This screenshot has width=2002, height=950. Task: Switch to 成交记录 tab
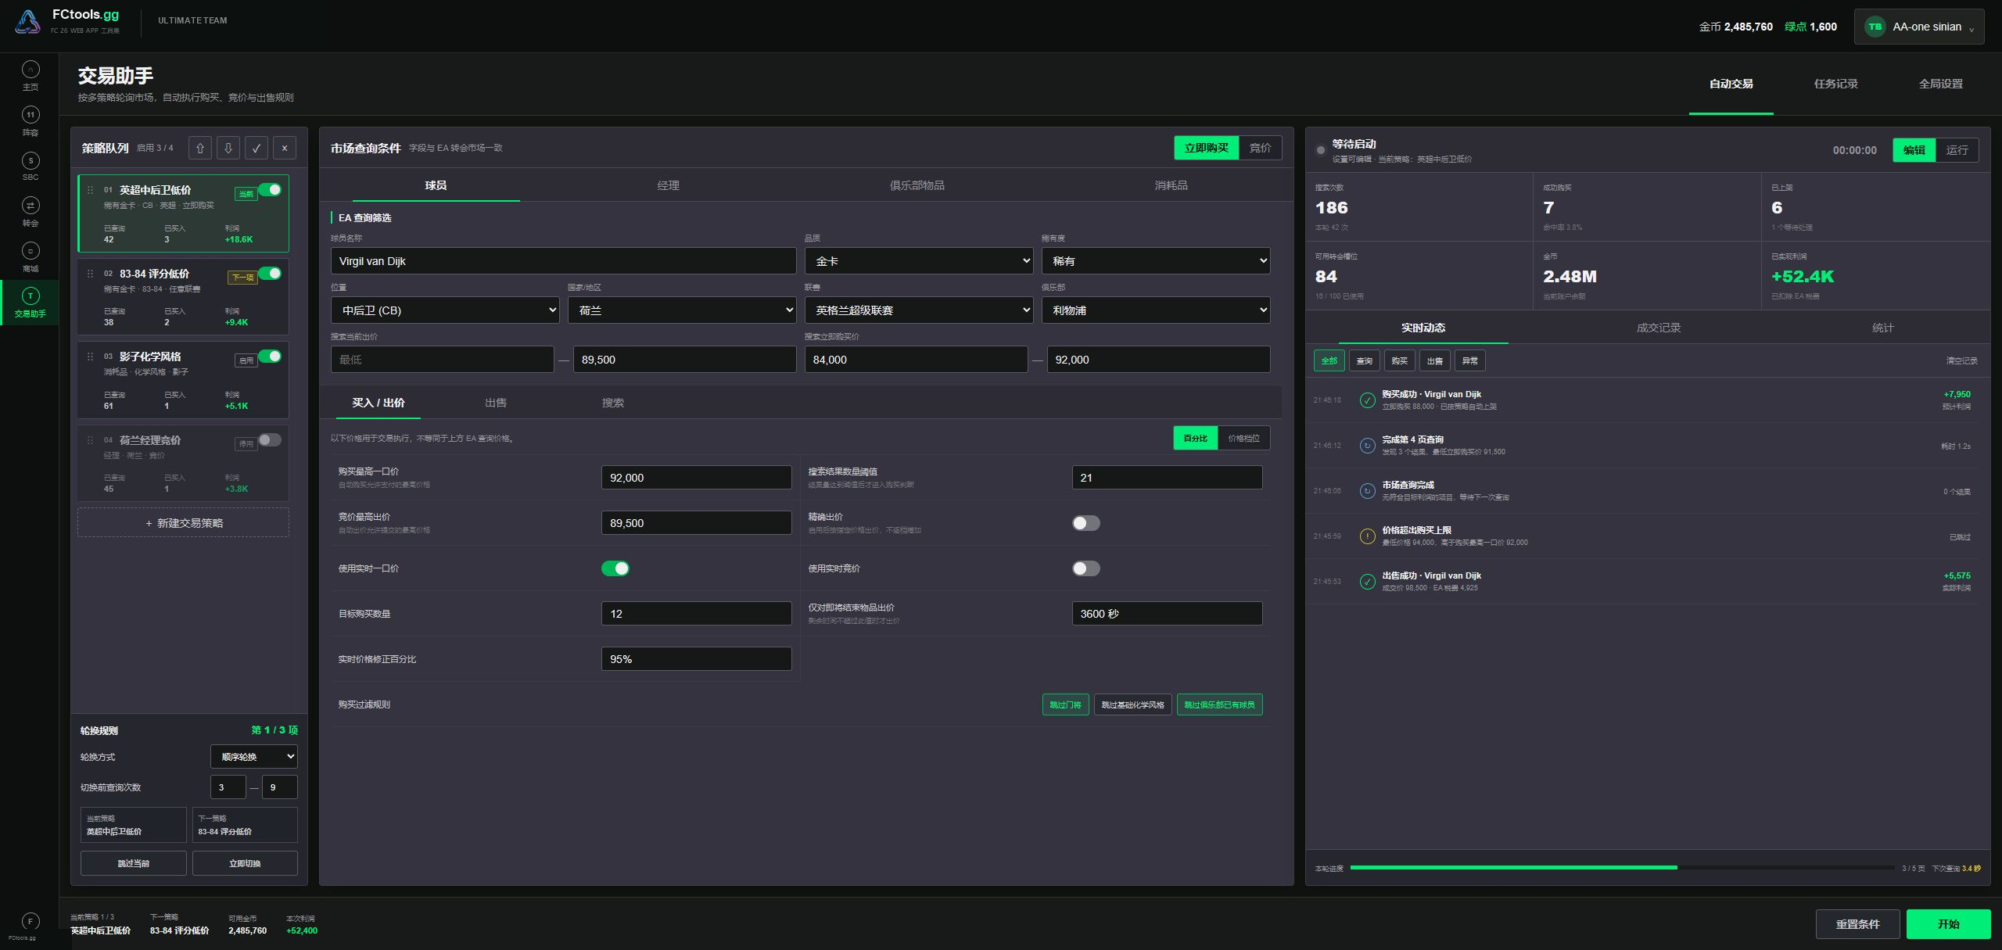[1658, 328]
